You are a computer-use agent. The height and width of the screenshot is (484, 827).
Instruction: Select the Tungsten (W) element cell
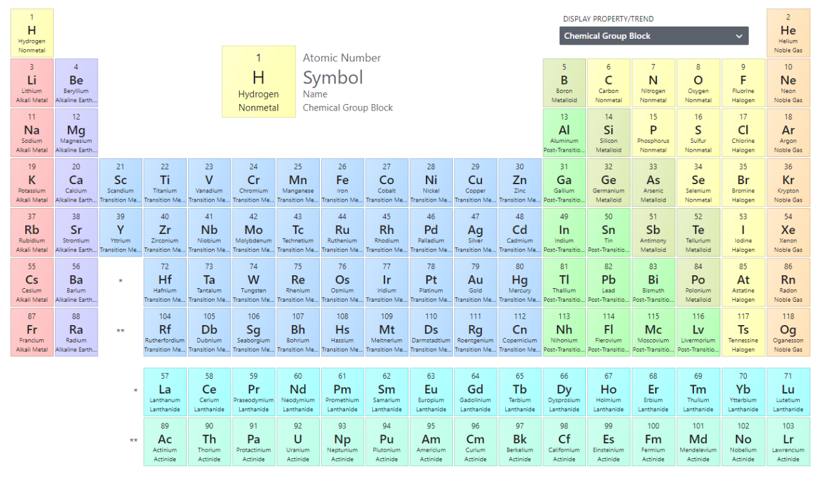tap(253, 281)
